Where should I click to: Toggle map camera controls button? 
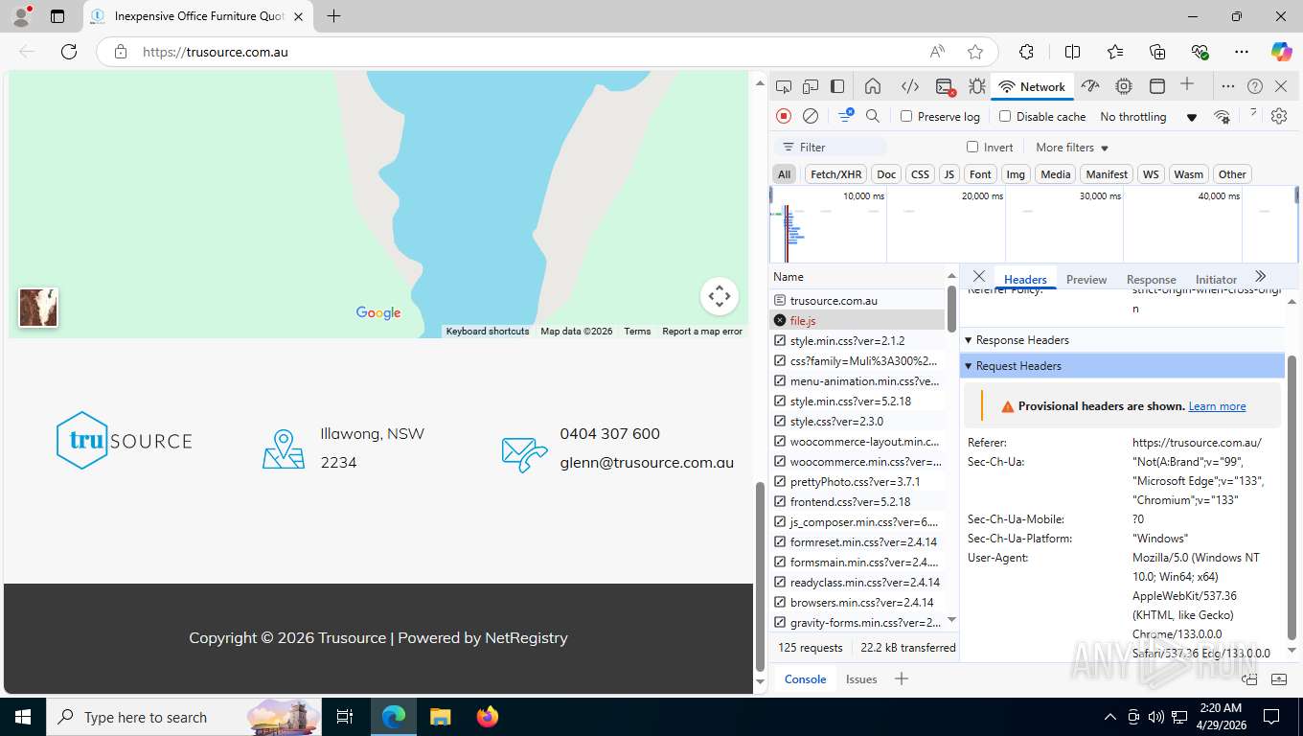[x=720, y=296]
